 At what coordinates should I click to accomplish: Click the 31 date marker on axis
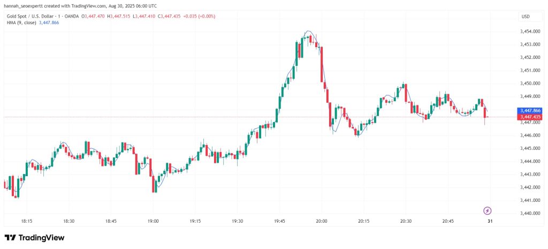[490, 221]
